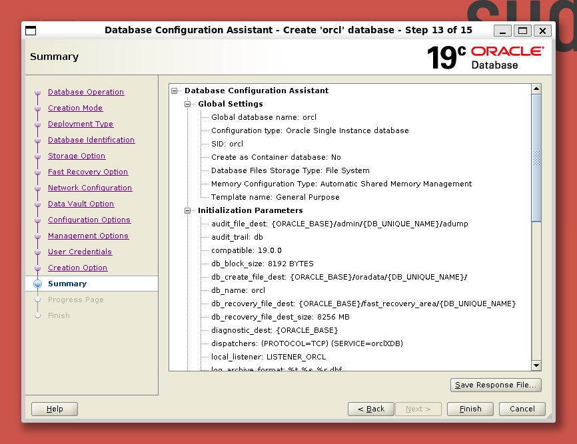Click Save Response File button
This screenshot has height=444, width=577.
click(x=496, y=385)
